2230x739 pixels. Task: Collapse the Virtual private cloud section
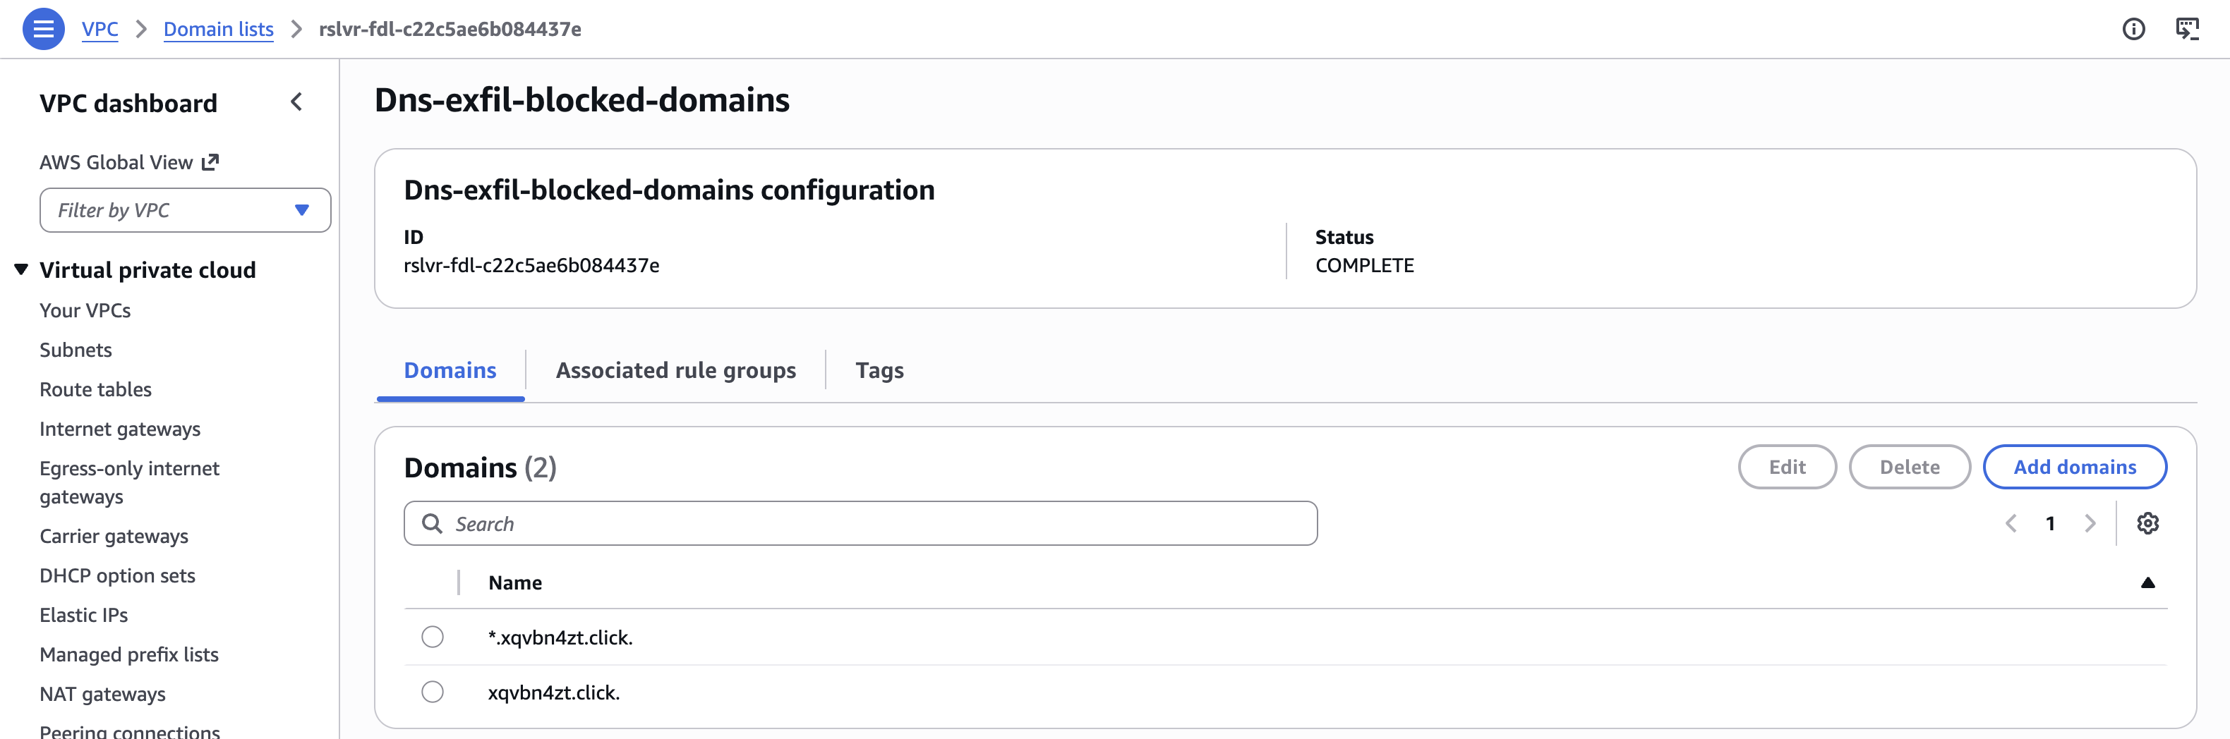coord(22,270)
